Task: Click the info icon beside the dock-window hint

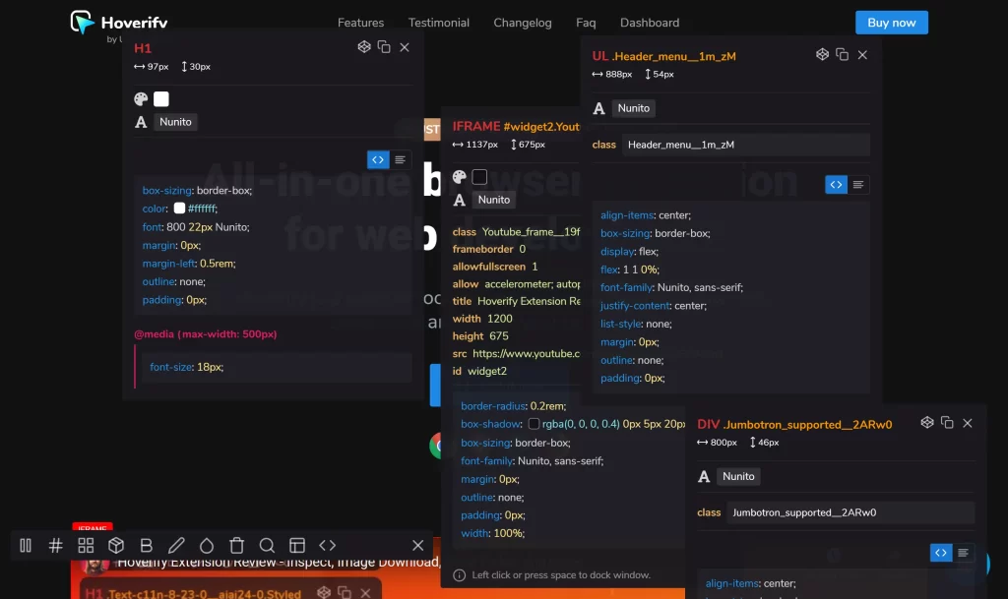Action: [x=459, y=575]
